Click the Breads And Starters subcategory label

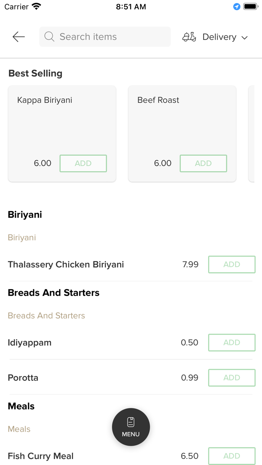(46, 316)
